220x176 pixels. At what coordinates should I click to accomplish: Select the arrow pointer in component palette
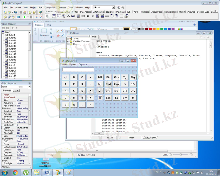(x=48, y=16)
